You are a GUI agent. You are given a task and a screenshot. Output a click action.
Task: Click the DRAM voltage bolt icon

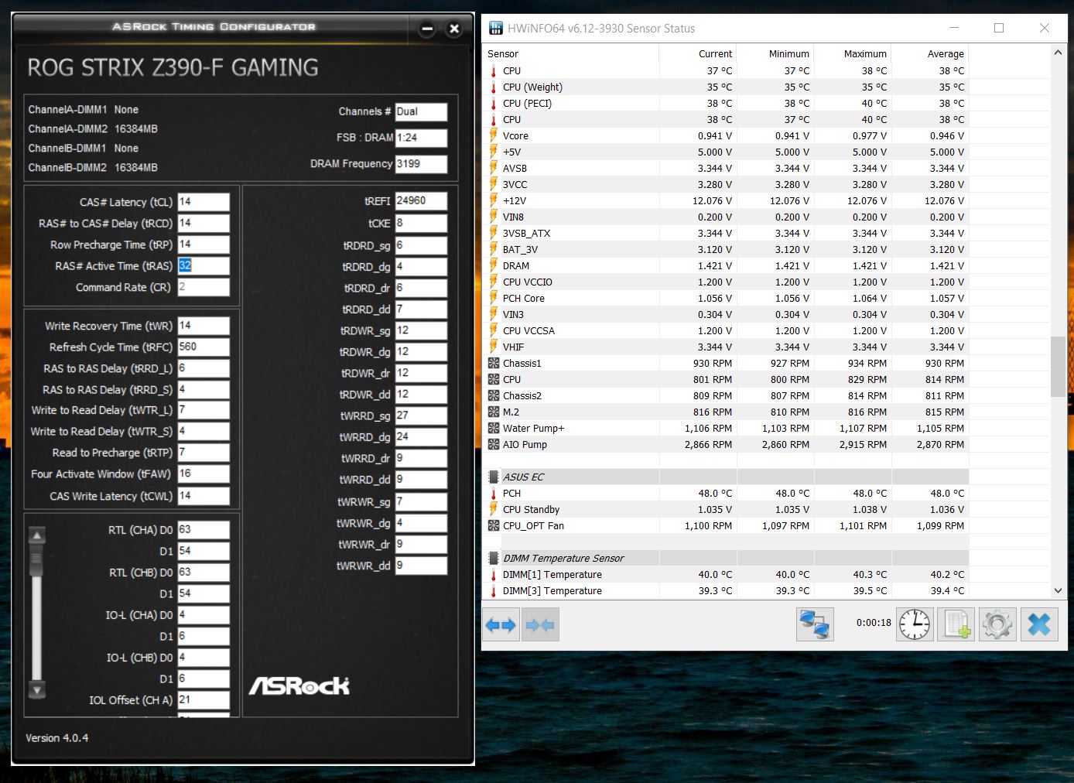[x=494, y=265]
